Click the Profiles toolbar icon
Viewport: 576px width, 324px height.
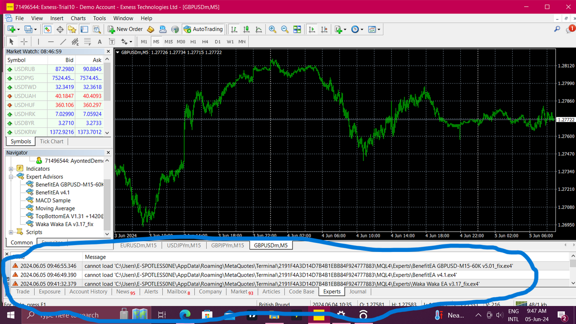[30, 29]
